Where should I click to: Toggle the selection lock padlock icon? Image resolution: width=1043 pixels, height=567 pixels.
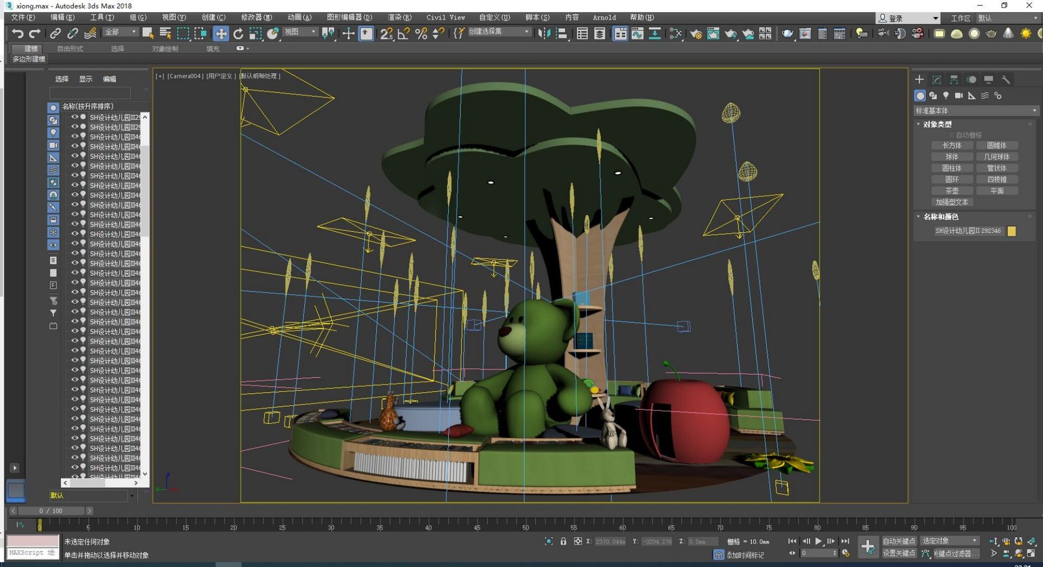click(563, 541)
